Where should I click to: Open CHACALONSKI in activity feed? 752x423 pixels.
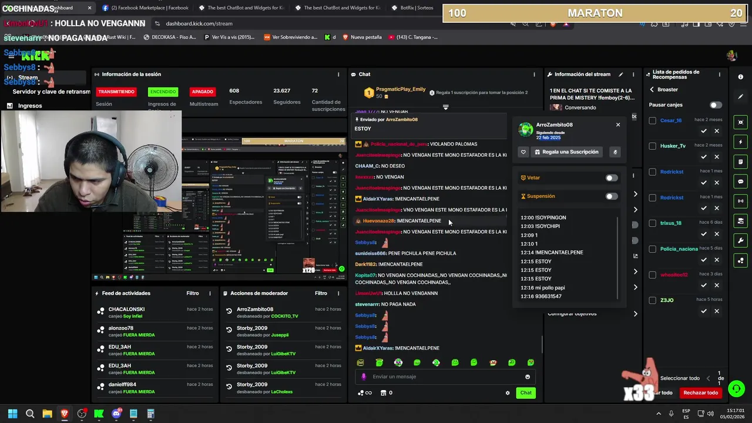click(x=126, y=309)
